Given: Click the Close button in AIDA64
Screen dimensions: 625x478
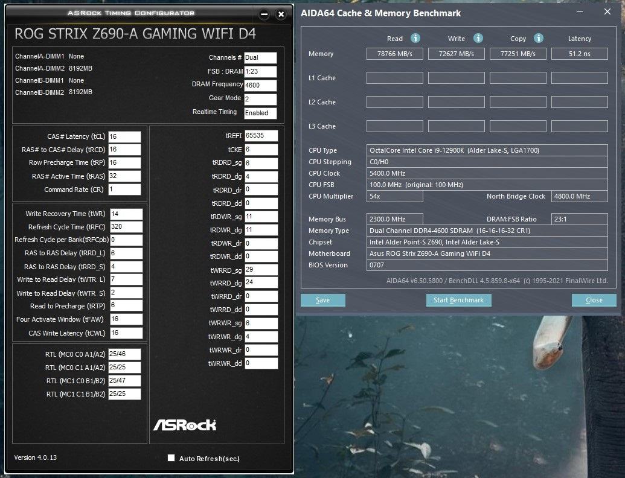Looking at the screenshot, I should [594, 300].
